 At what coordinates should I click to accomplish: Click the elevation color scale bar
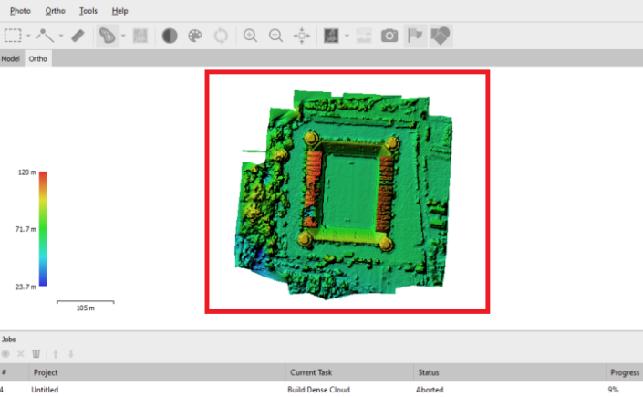point(43,229)
